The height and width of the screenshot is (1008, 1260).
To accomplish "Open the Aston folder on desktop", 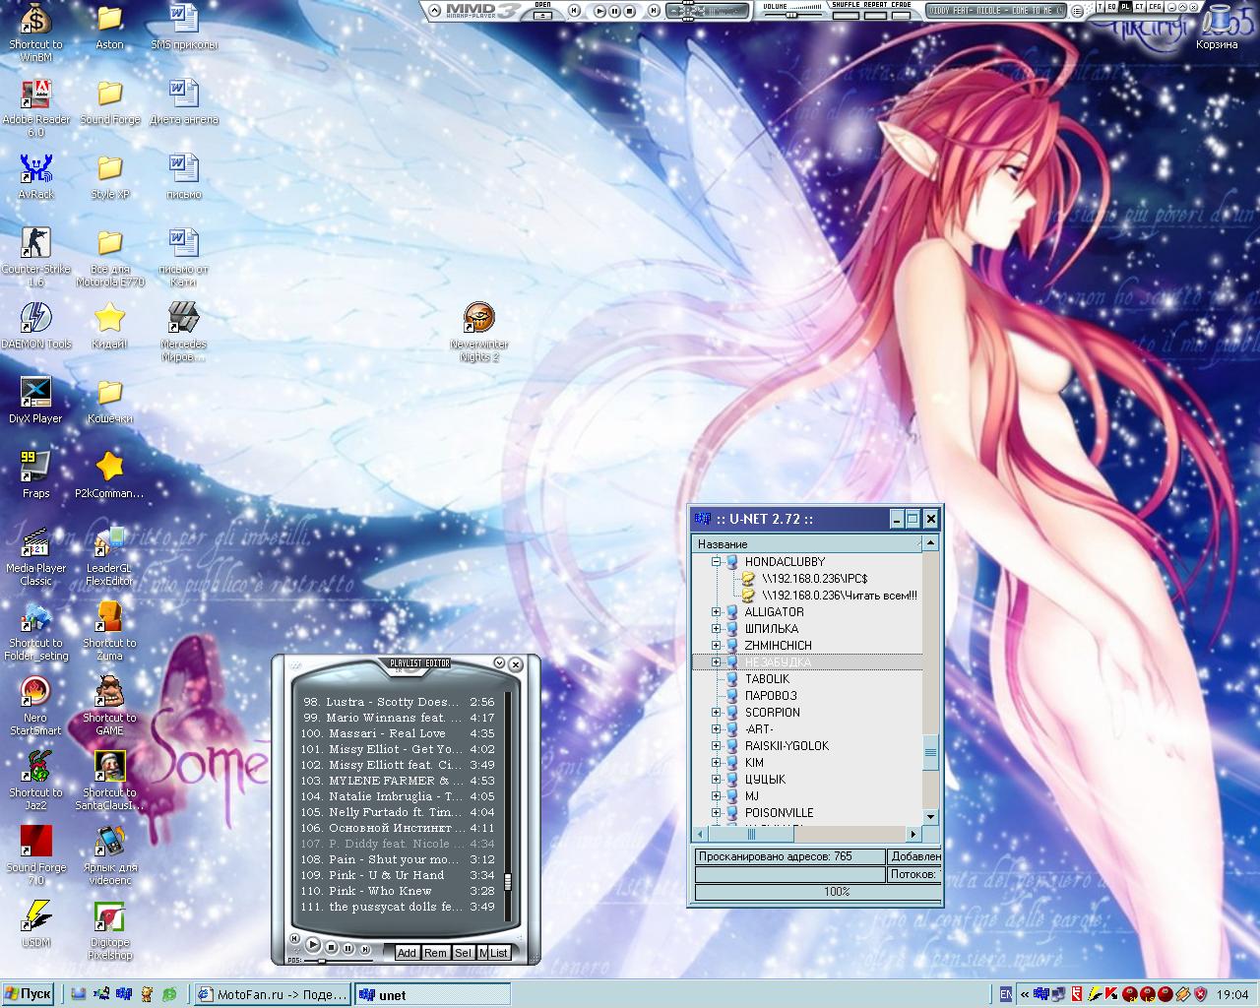I will [109, 27].
